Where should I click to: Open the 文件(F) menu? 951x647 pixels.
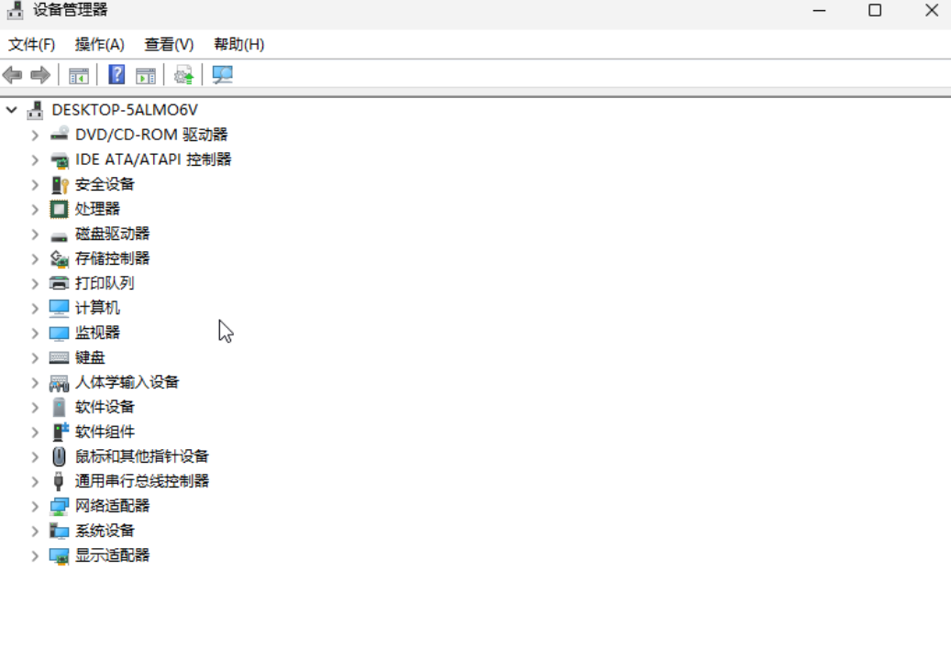(32, 44)
